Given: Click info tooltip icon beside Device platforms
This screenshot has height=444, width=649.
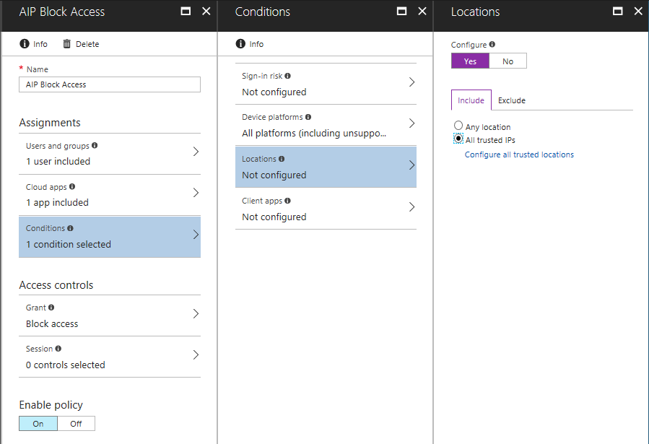Looking at the screenshot, I should coord(308,117).
